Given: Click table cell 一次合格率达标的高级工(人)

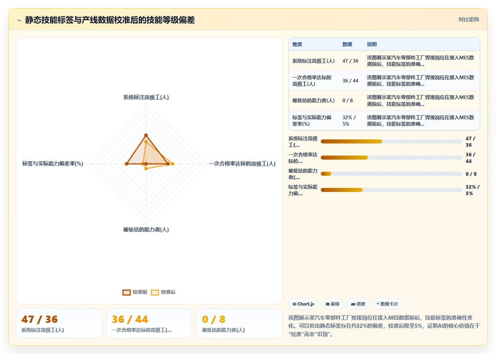Looking at the screenshot, I should click(312, 81).
